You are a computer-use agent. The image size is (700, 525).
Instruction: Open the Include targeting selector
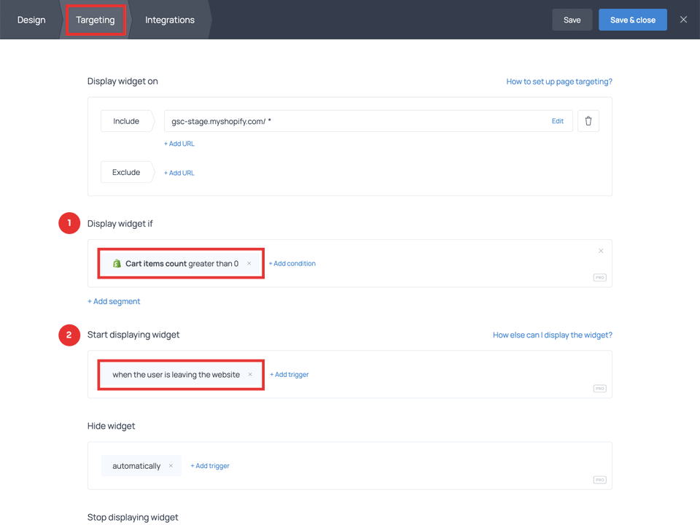(127, 120)
